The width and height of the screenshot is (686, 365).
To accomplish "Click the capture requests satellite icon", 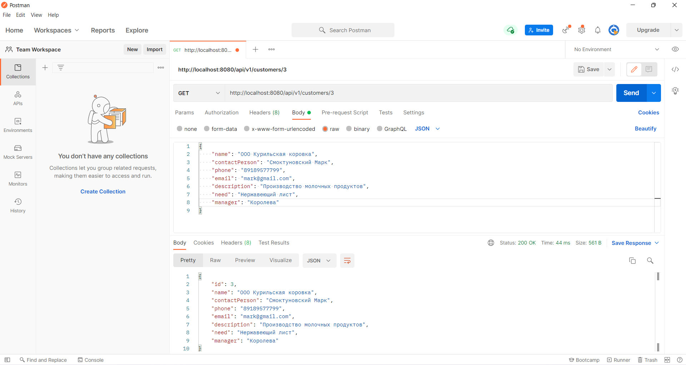I will (x=566, y=30).
